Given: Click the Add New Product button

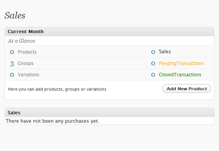Looking at the screenshot, I should tap(187, 89).
